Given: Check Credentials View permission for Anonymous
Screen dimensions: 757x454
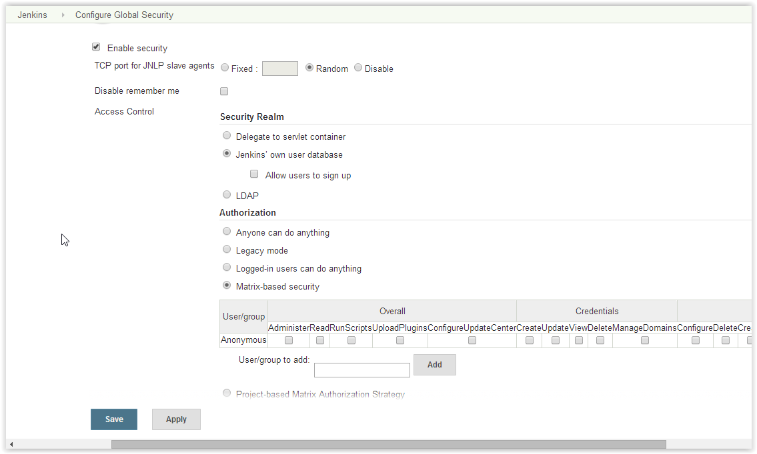Looking at the screenshot, I should (x=579, y=340).
